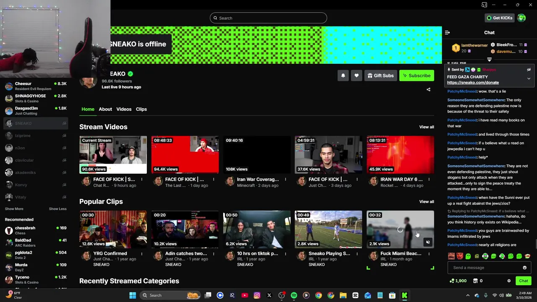The width and height of the screenshot is (537, 302).
Task: Switch to the Videos channel tab
Action: coord(124,109)
